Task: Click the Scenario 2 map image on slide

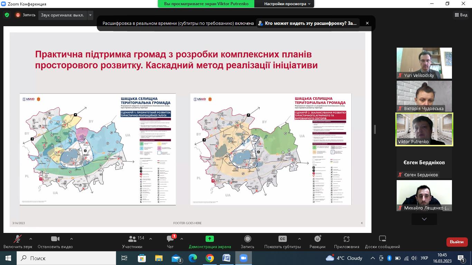Action: pos(271,149)
